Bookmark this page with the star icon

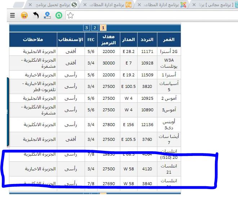coord(71,15)
